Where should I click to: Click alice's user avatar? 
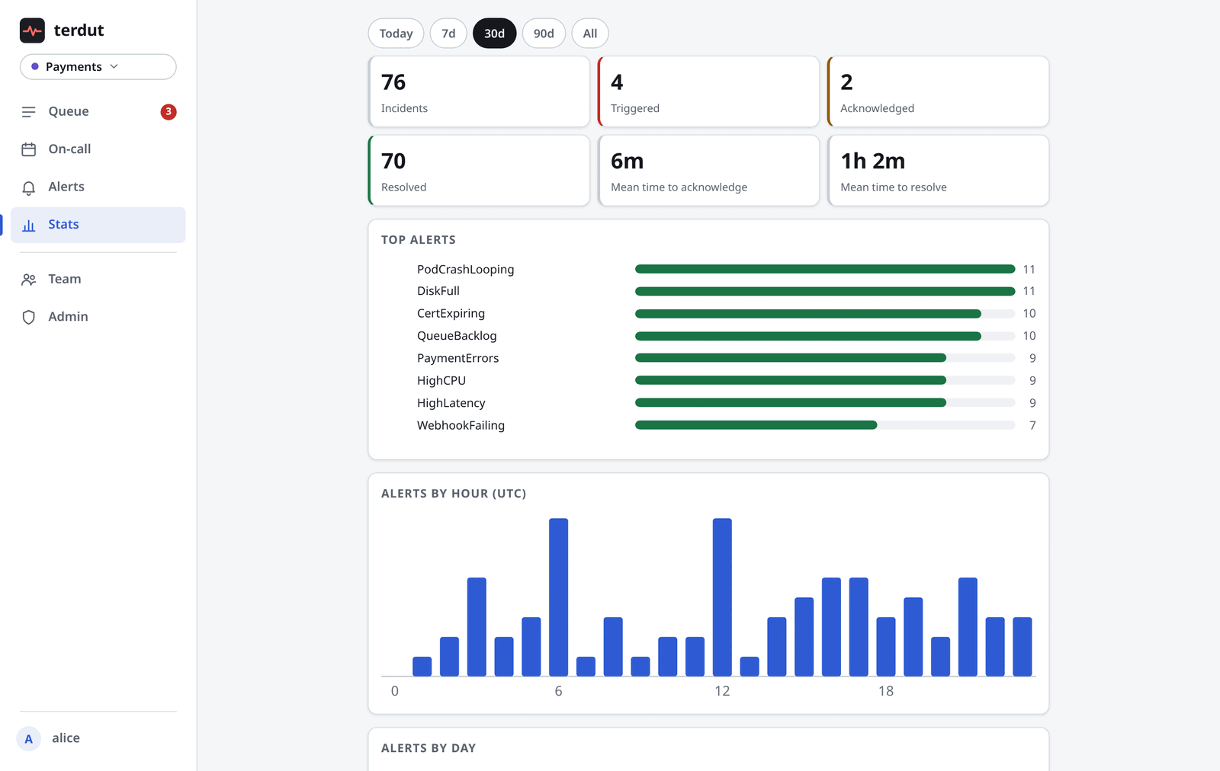(x=29, y=738)
